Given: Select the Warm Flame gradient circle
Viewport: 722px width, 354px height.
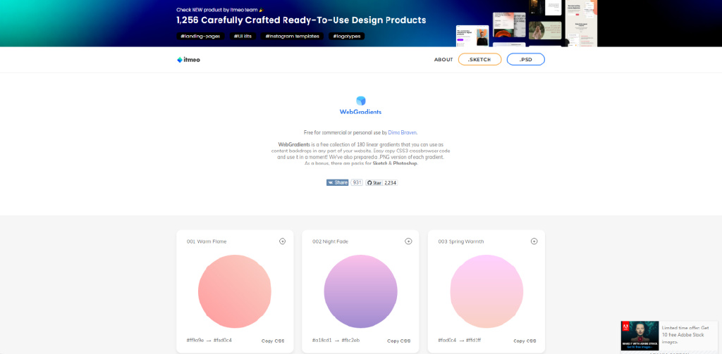Looking at the screenshot, I should 235,291.
